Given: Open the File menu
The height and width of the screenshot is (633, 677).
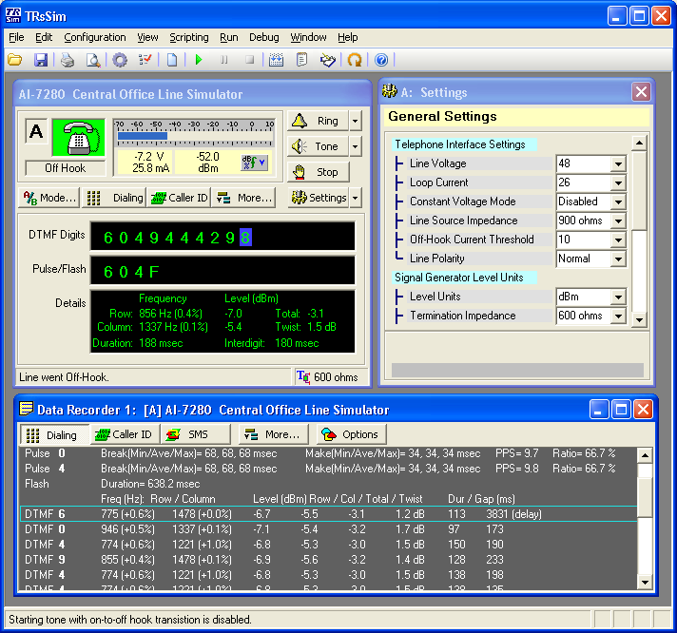Looking at the screenshot, I should pyautogui.click(x=16, y=37).
